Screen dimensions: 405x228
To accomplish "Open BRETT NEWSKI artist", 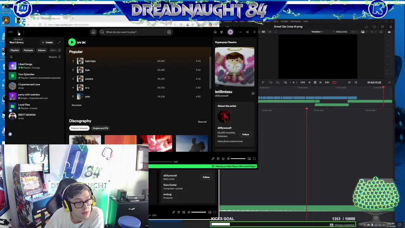I will click(x=35, y=117).
